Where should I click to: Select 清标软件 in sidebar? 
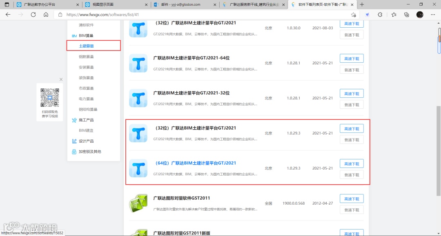[86, 25]
